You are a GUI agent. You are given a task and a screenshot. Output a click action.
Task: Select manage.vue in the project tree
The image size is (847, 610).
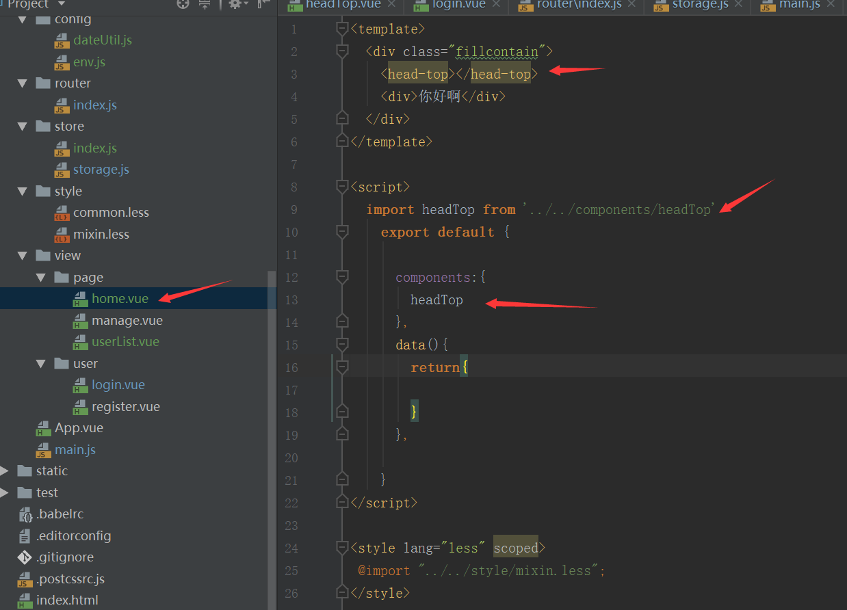[x=127, y=321]
